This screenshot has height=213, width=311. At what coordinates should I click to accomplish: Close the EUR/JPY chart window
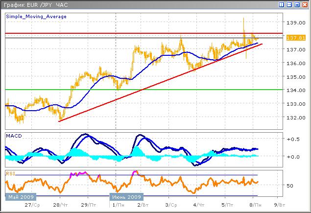tap(305, 4)
